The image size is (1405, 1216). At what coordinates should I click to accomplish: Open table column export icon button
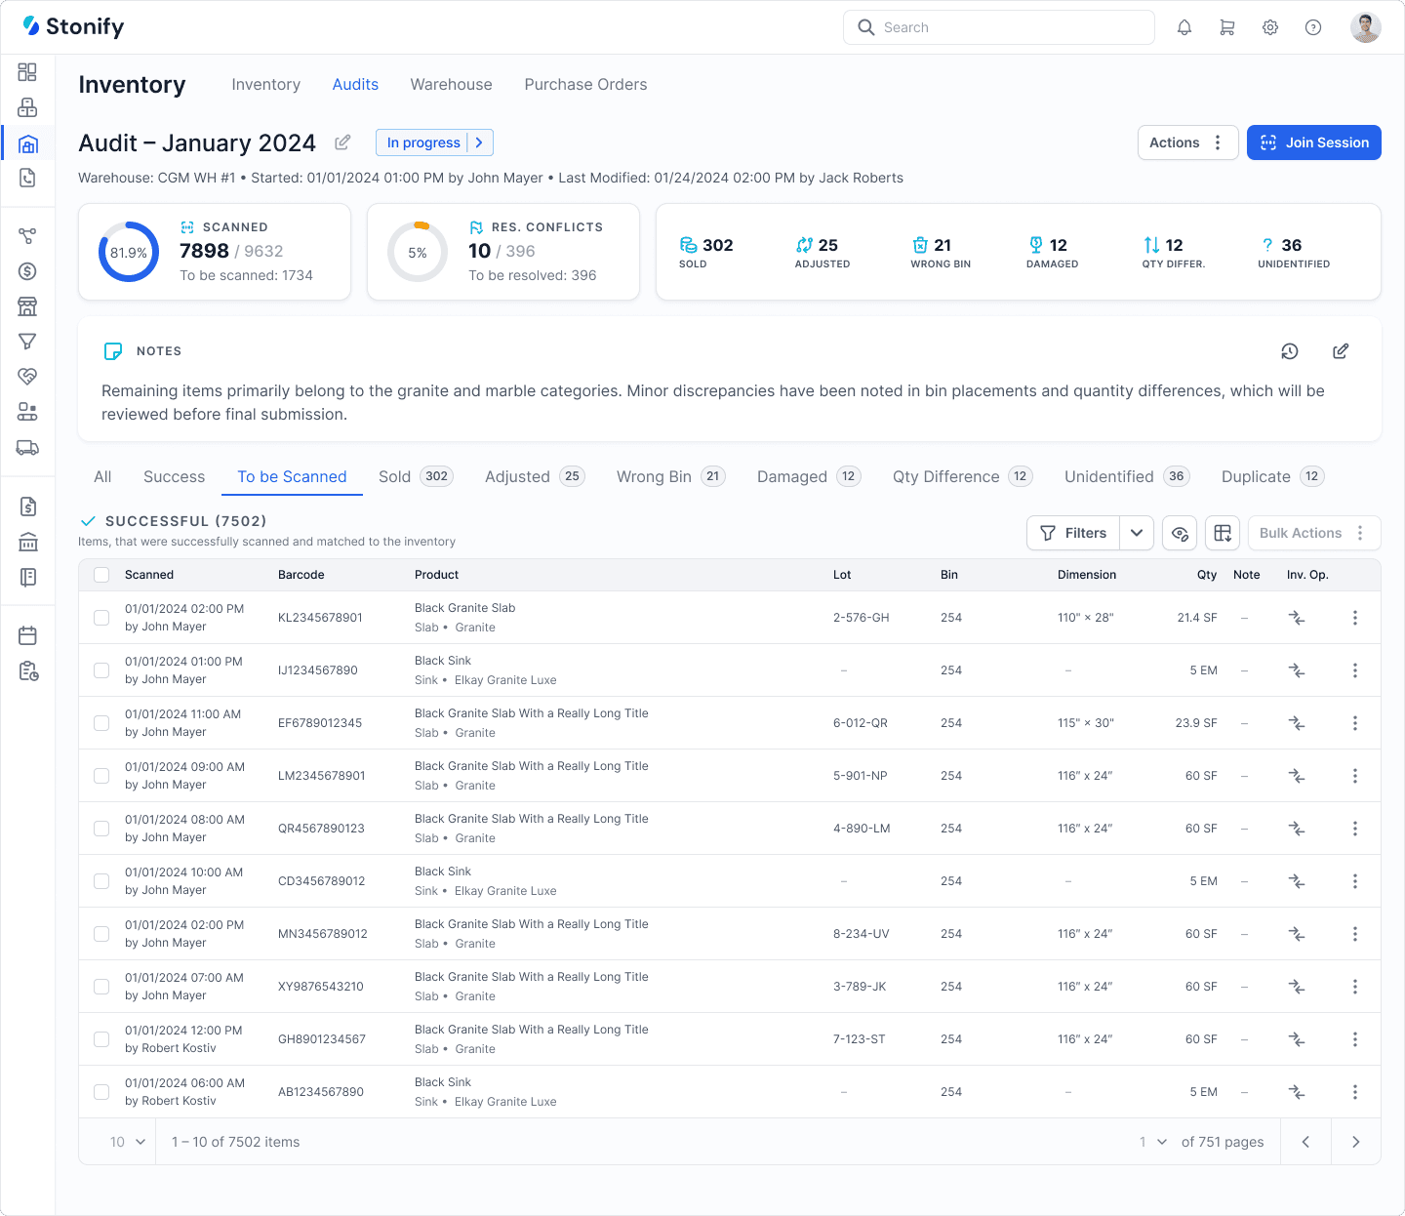coord(1223,533)
